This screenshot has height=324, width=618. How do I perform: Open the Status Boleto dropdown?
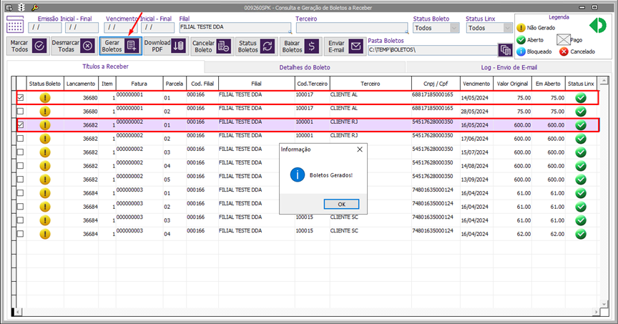coord(455,28)
